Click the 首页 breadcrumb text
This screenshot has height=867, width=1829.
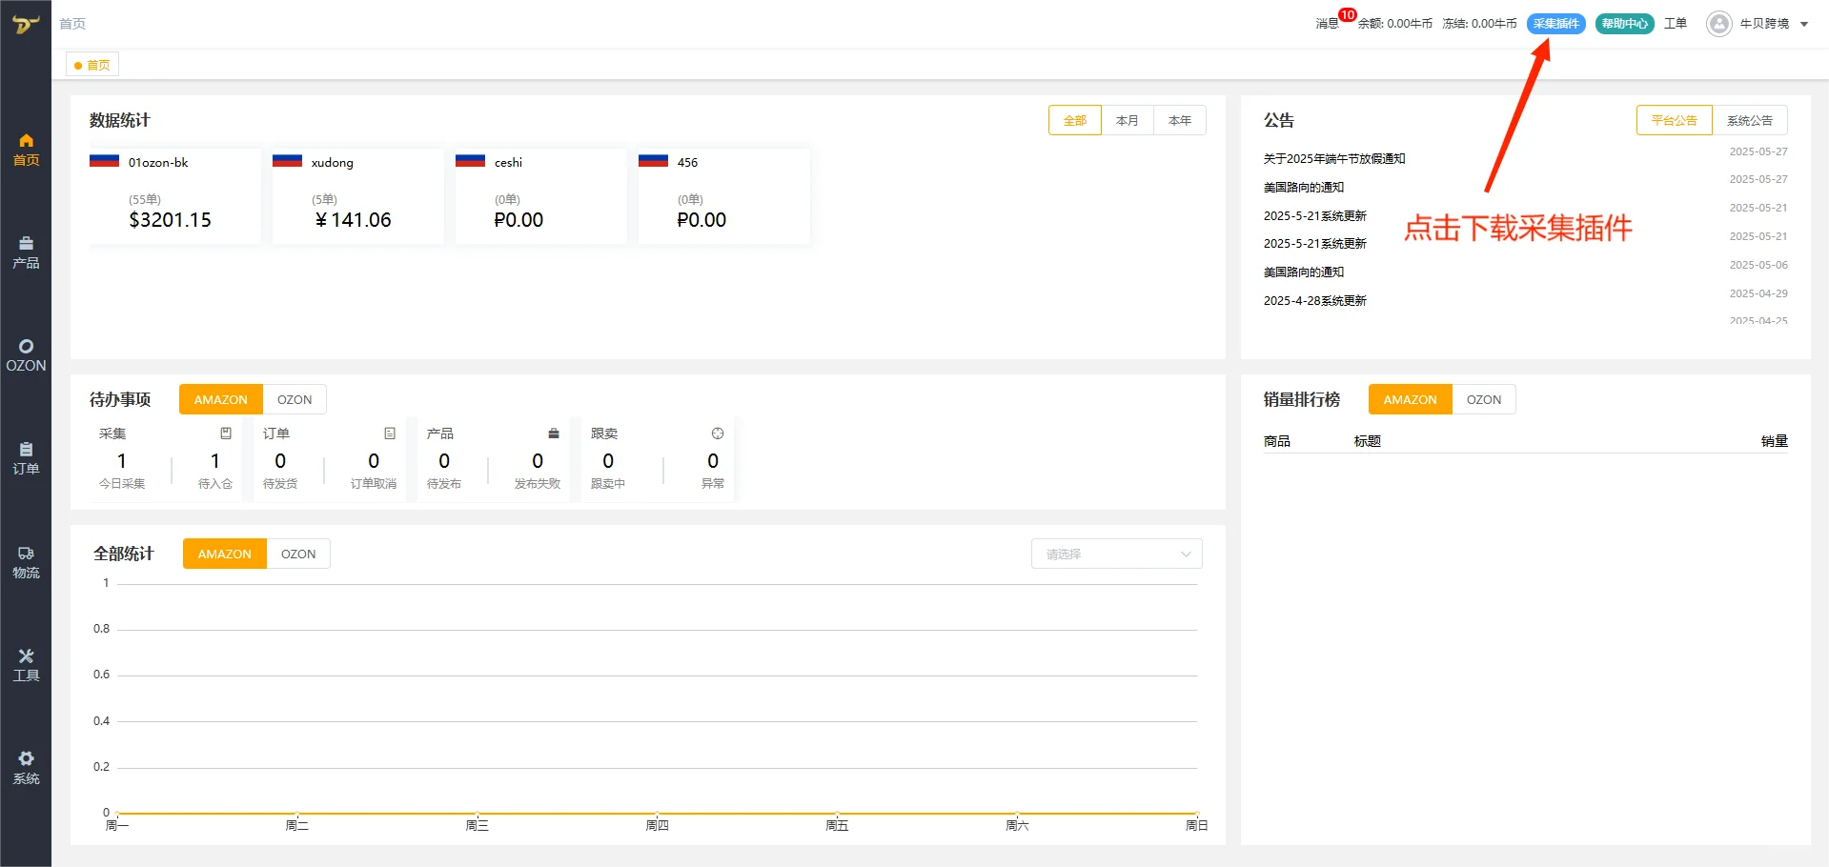(72, 24)
